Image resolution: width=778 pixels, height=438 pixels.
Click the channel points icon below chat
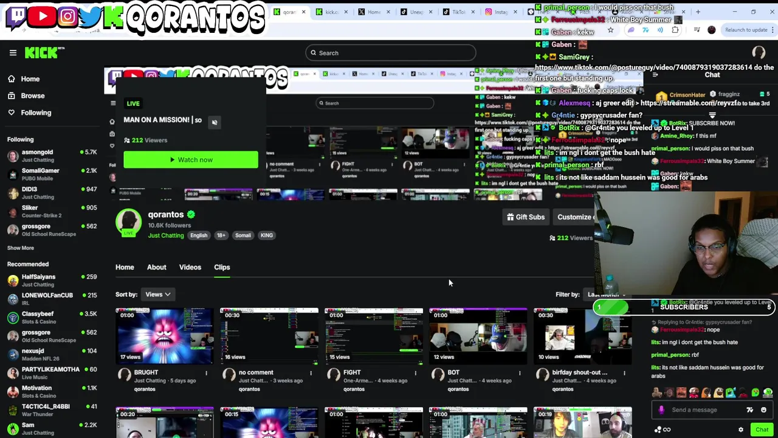pyautogui.click(x=658, y=429)
